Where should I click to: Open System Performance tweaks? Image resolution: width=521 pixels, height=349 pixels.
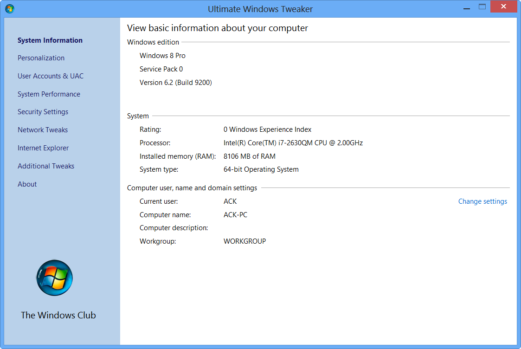49,94
